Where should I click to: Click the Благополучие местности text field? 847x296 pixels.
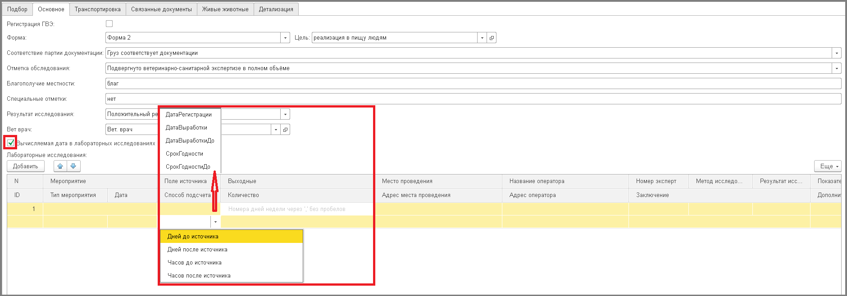(473, 84)
